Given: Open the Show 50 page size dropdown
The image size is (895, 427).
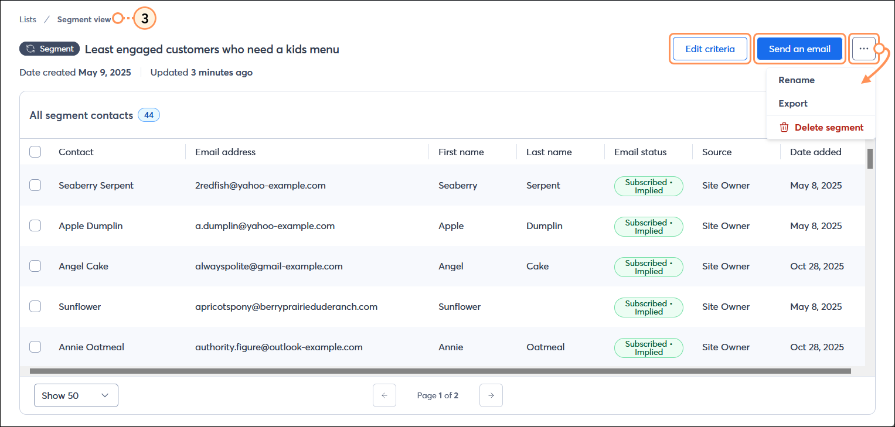Looking at the screenshot, I should point(76,395).
